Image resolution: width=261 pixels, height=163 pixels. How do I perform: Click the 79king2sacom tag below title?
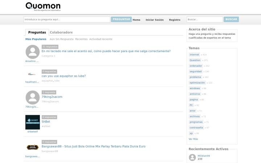pos(50,101)
